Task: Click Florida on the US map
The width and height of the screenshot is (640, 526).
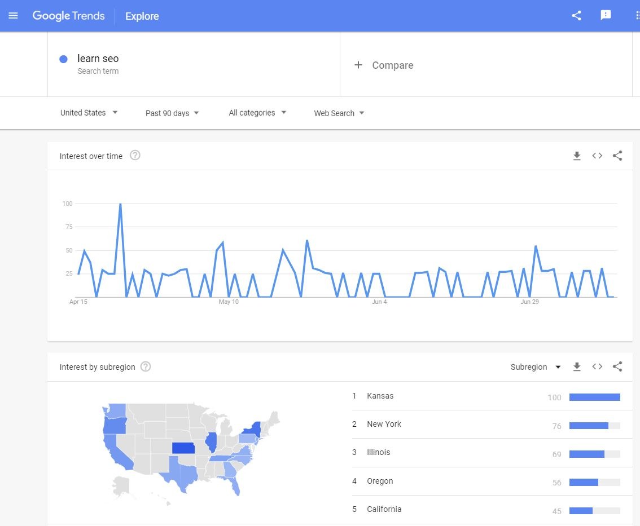Action: click(235, 485)
